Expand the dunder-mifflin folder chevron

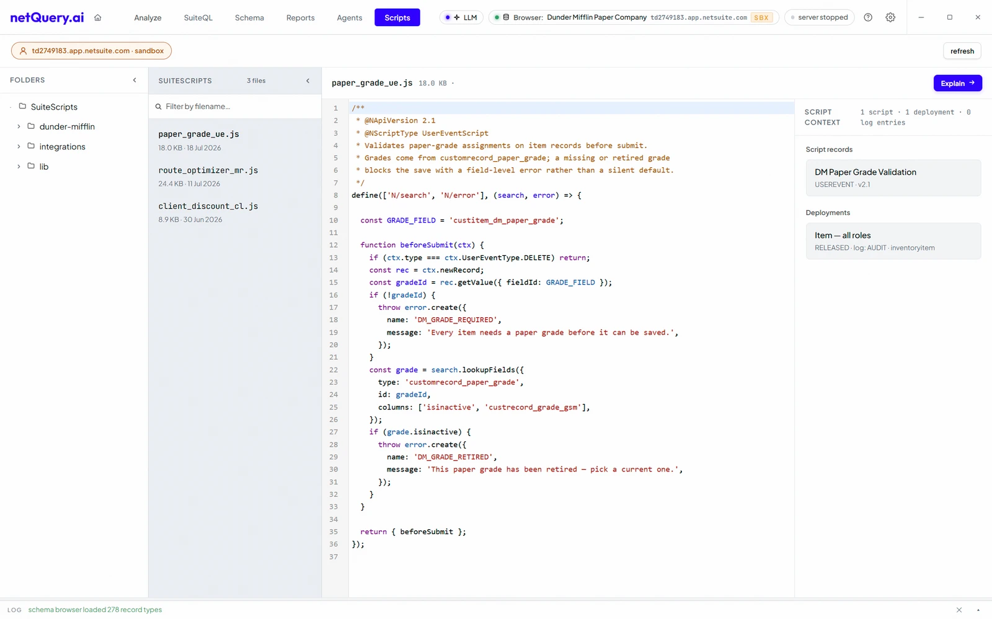click(19, 126)
